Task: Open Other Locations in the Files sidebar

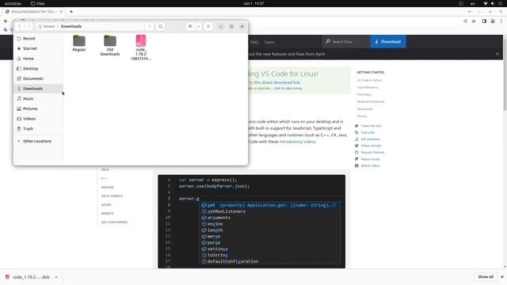Action: (x=38, y=141)
